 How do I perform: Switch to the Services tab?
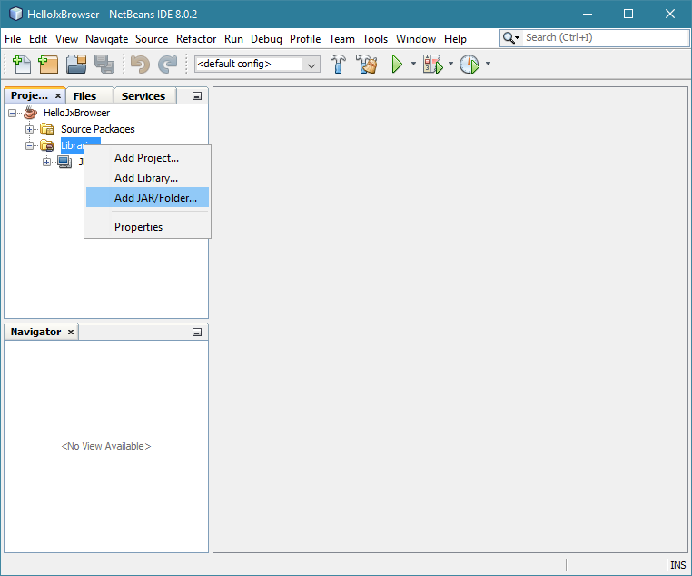(143, 96)
